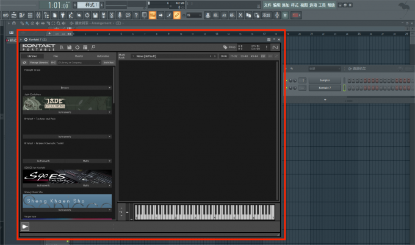Screen dimensions: 415x245
Task: Open Kontakt options gear icon
Action: click(x=78, y=48)
